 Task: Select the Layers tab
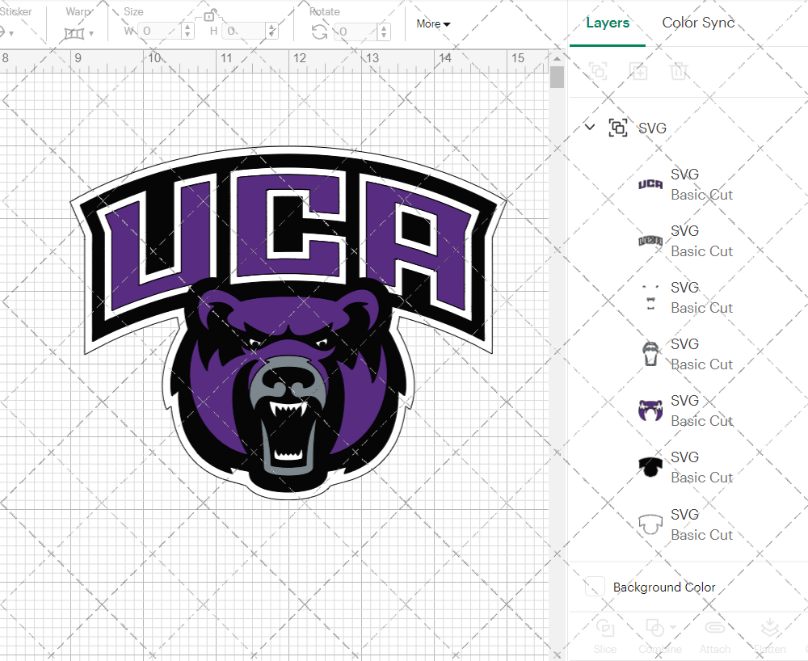[x=608, y=23]
